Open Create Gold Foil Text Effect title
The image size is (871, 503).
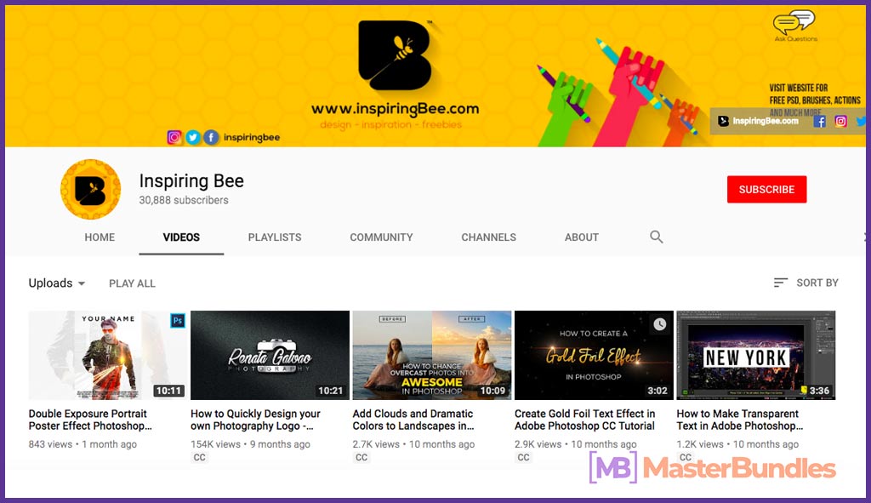tap(584, 420)
